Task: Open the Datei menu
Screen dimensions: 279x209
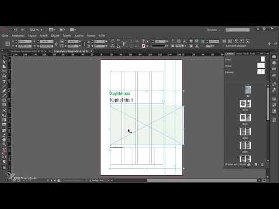Action: click(x=5, y=35)
